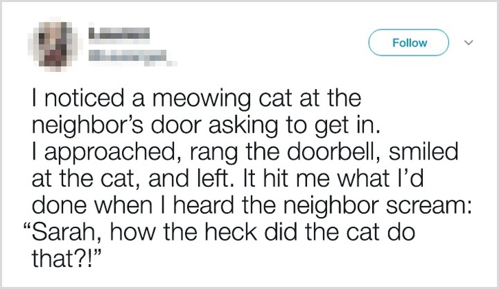Click the words "and left" in the tweet

click(188, 178)
